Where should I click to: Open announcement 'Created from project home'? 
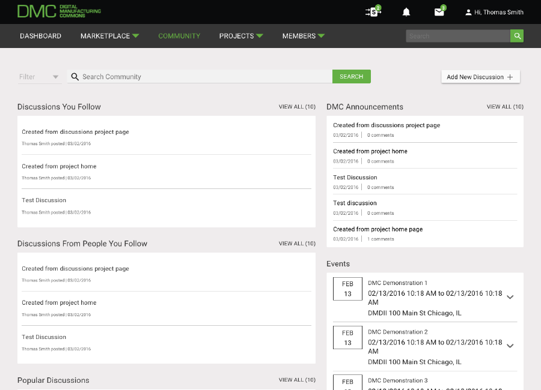(x=370, y=151)
